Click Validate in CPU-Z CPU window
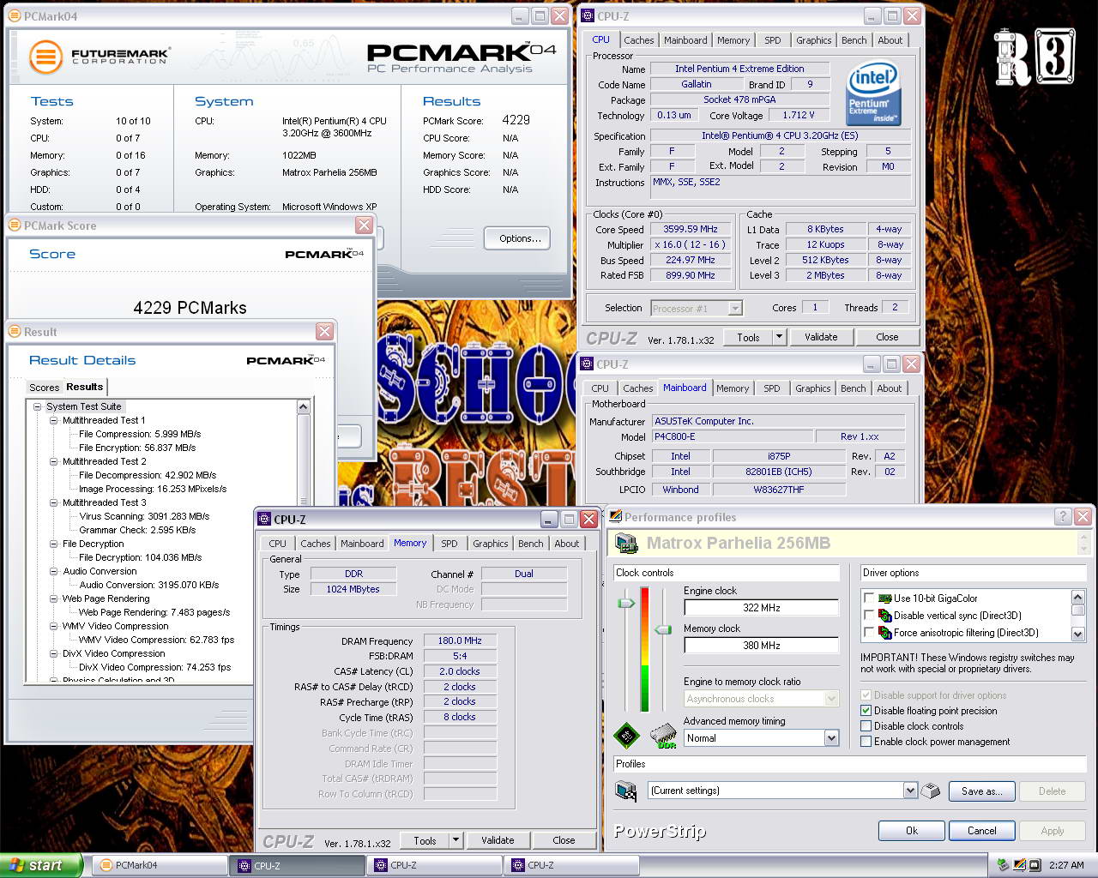Screen dimensions: 1098x878 [821, 337]
